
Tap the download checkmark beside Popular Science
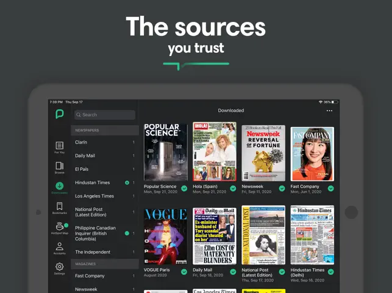184,188
